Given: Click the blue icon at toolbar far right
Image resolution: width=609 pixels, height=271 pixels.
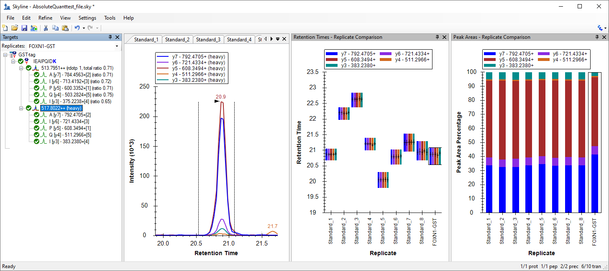Looking at the screenshot, I should pyautogui.click(x=601, y=28).
